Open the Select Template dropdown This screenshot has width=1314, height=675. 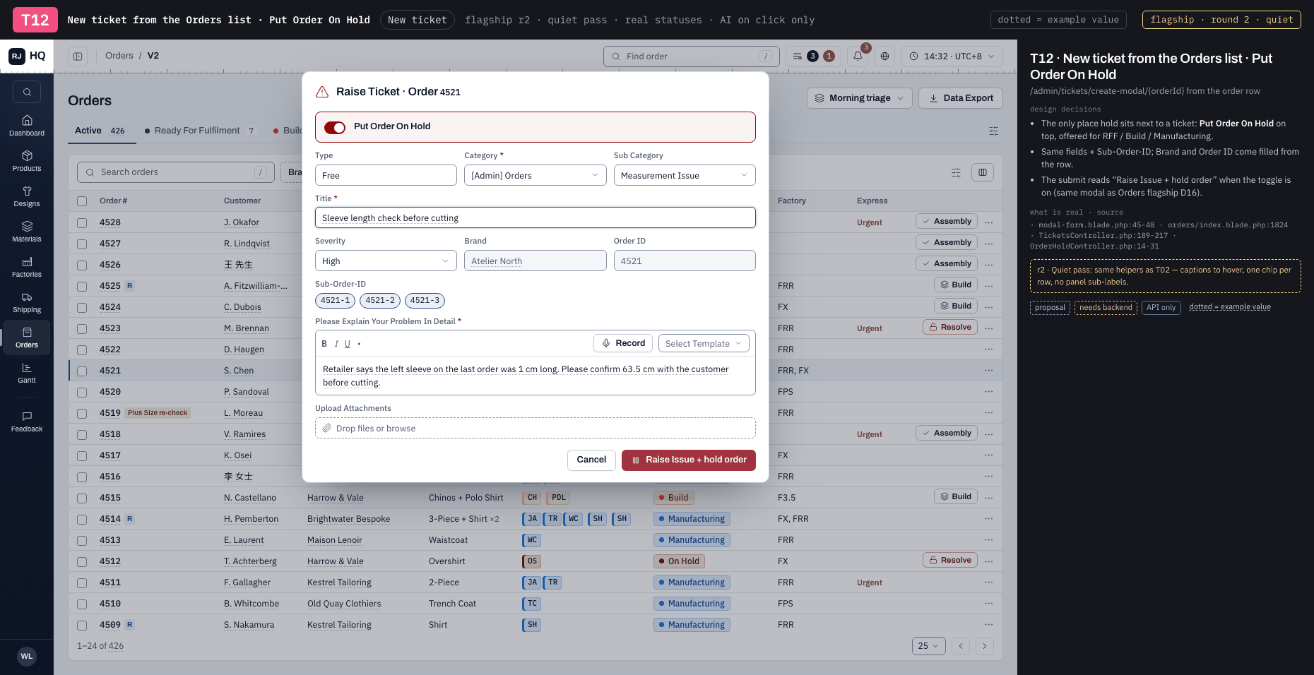(x=704, y=343)
